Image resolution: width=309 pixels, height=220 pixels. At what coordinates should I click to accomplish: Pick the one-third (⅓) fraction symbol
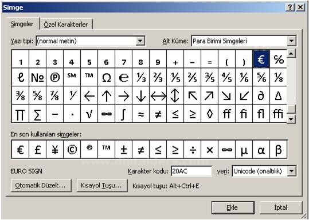tap(140, 77)
